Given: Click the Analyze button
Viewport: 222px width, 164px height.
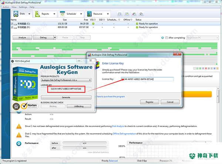Looking at the screenshot, I should (22, 37).
